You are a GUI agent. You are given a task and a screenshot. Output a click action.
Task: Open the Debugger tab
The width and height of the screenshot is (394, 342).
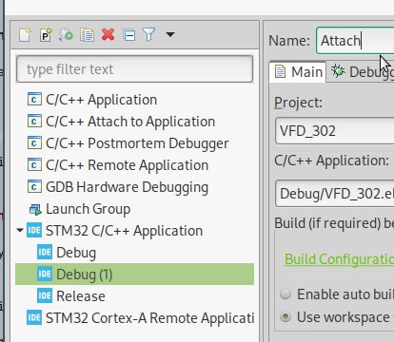(x=362, y=72)
